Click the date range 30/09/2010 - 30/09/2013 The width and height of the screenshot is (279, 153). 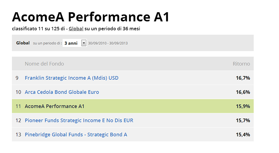(108, 43)
